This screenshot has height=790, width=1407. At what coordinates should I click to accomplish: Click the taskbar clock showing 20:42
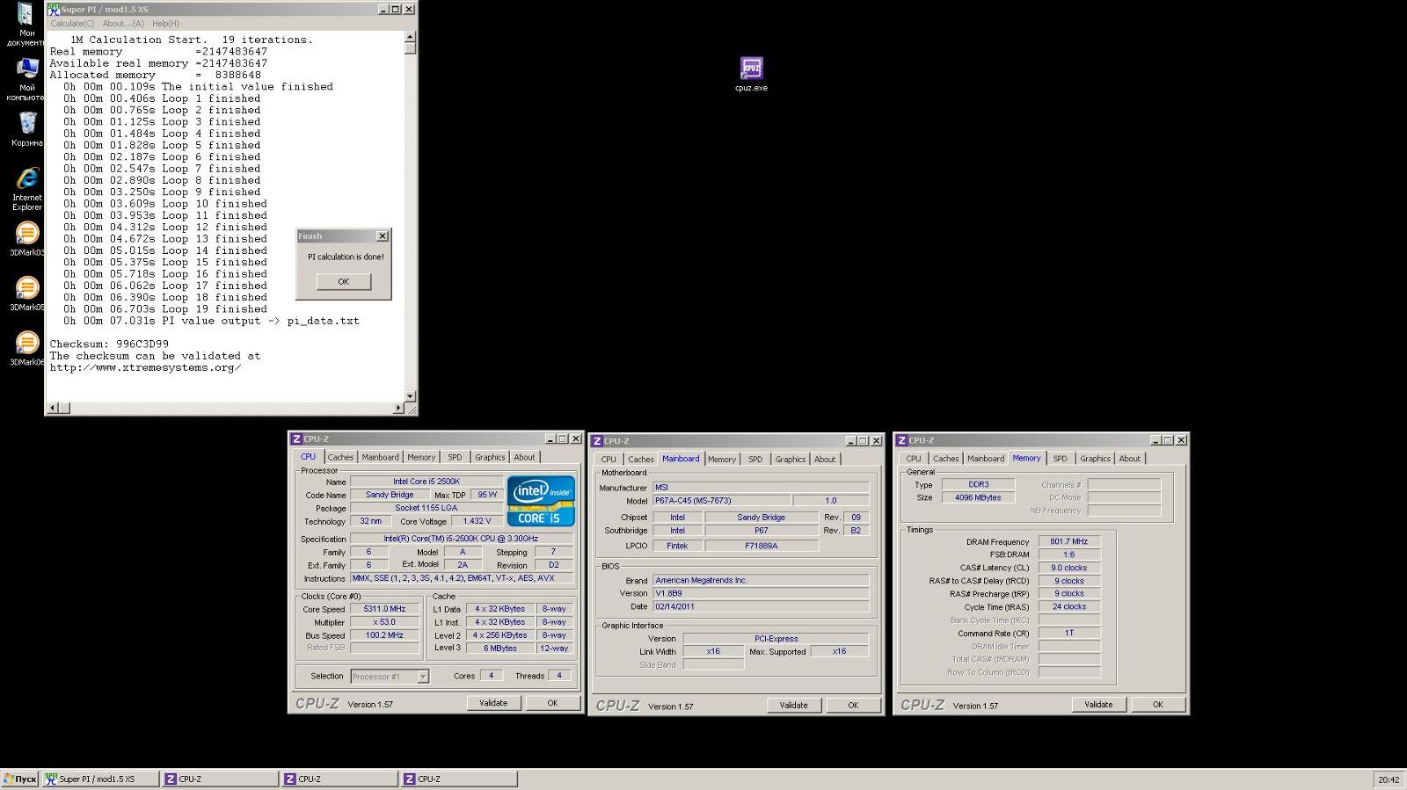(1389, 779)
